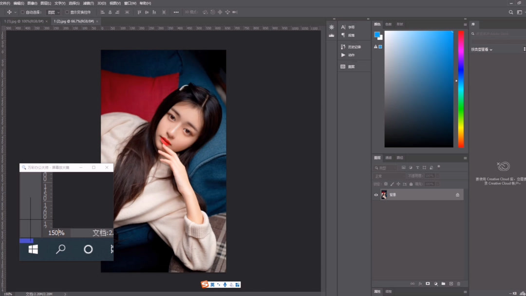This screenshot has width=526, height=296.
Task: Click the layer style fx icon
Action: pyautogui.click(x=420, y=283)
